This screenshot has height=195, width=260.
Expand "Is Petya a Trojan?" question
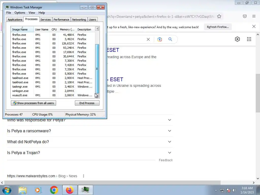(90, 153)
